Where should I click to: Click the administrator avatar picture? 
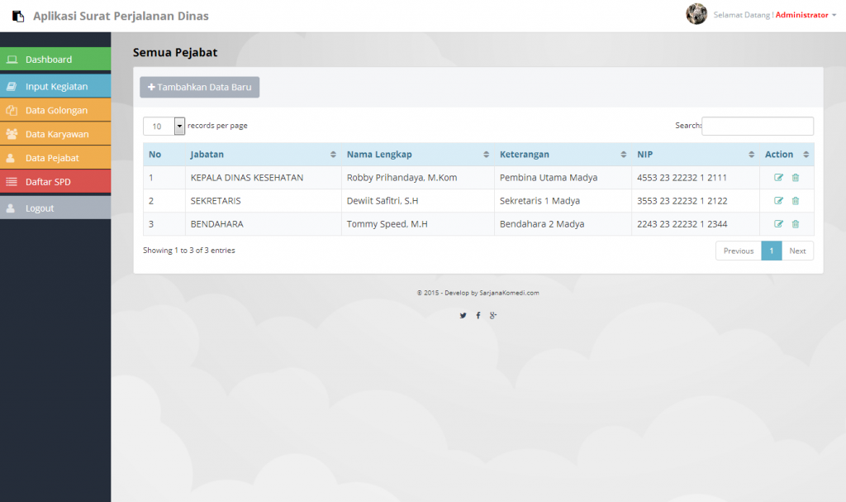696,14
